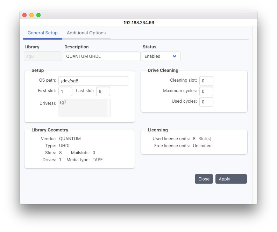Click the Description field containing QUANTUM UHDL

[102, 56]
